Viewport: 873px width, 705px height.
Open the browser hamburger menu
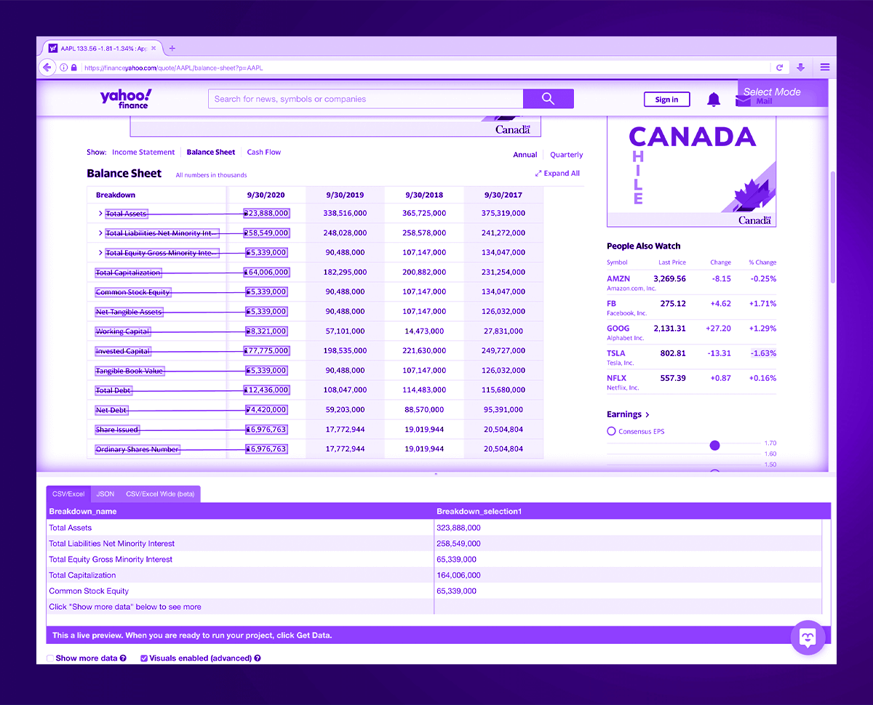point(825,68)
